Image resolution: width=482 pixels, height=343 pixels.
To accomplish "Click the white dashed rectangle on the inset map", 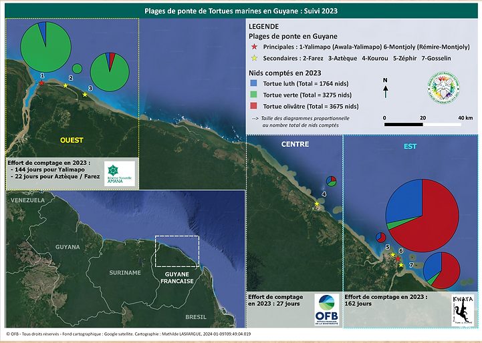I will 176,256.
